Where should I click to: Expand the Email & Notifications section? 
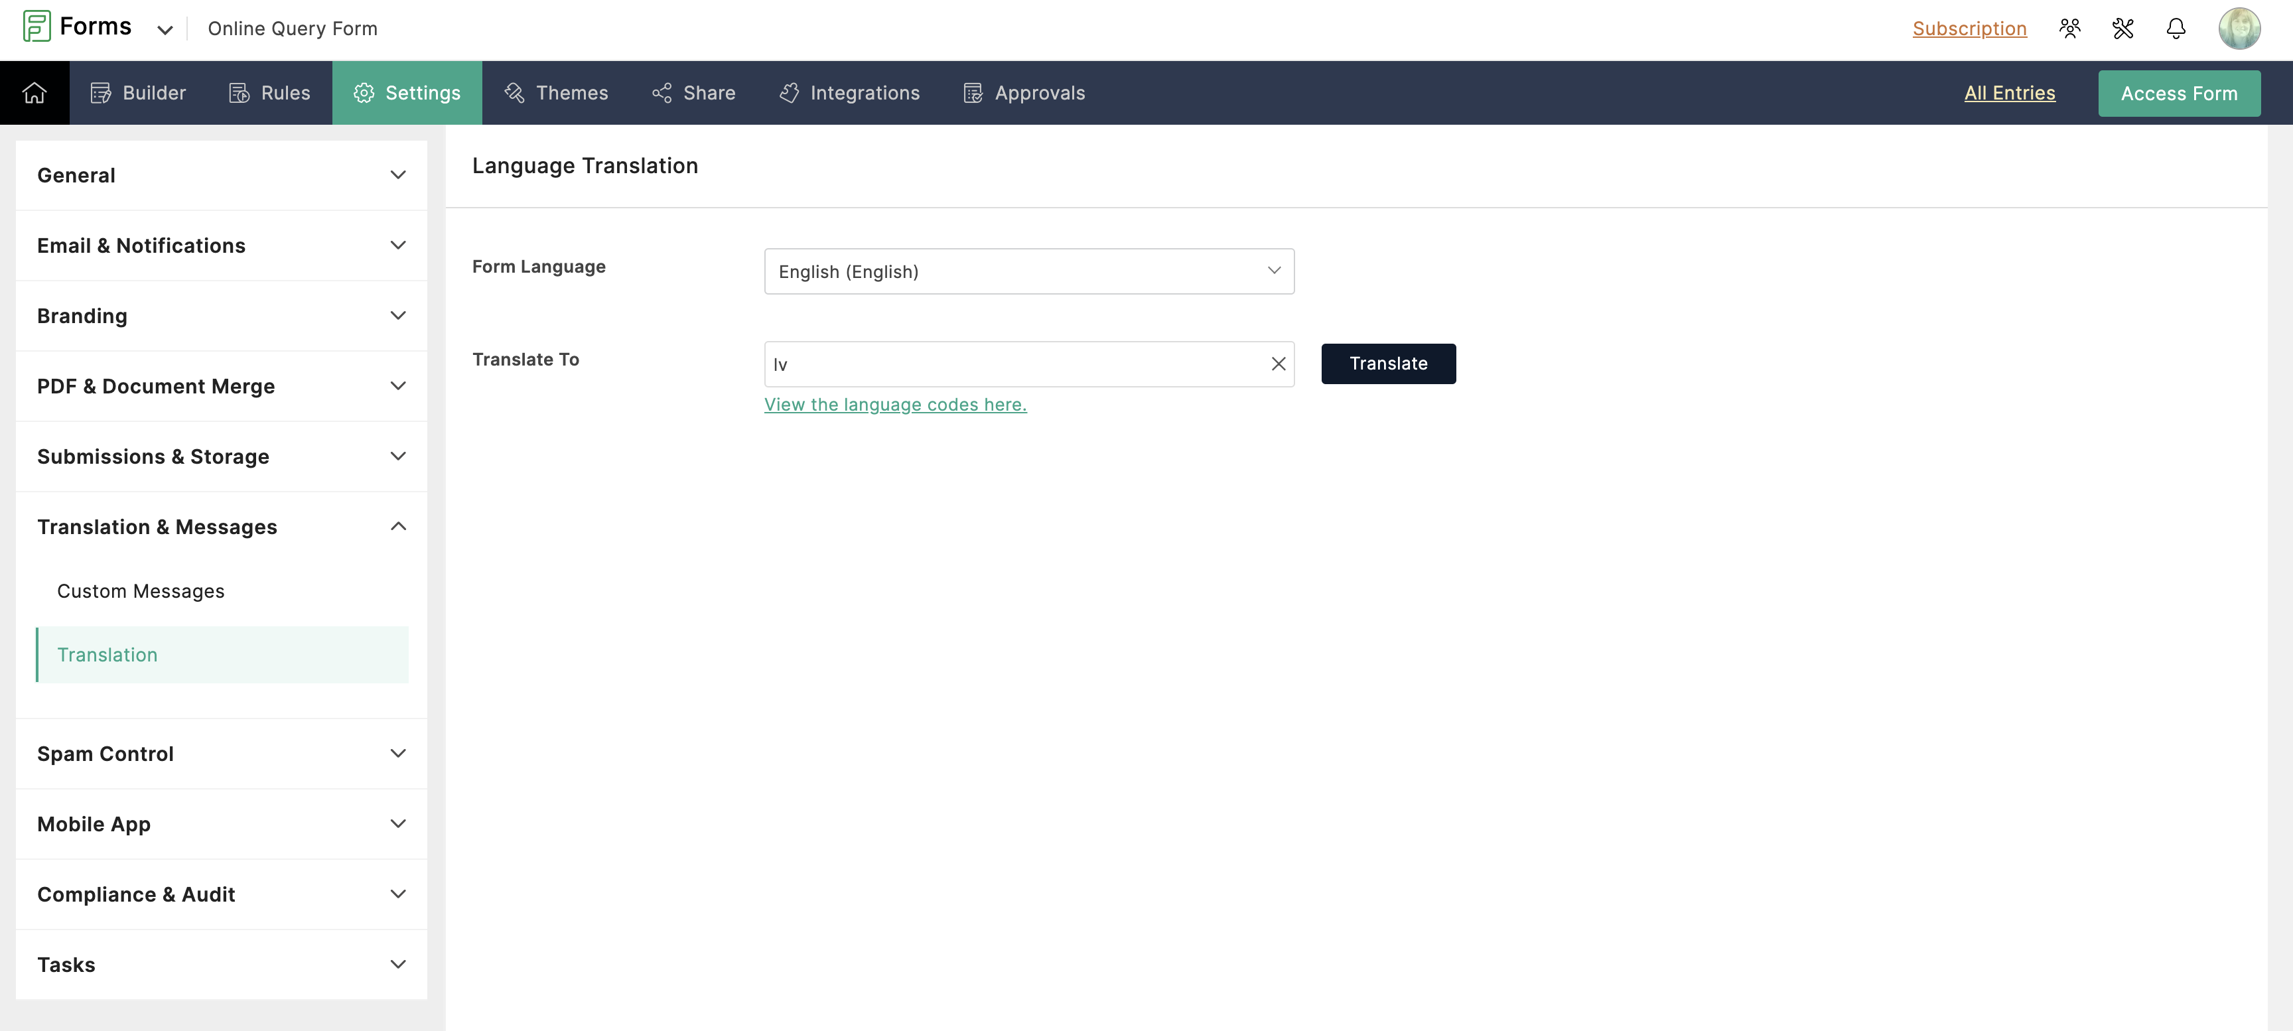click(x=221, y=245)
